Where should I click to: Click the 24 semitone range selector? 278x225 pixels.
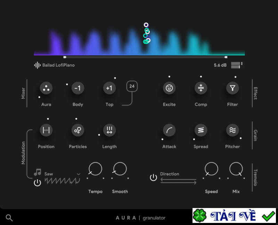(131, 86)
